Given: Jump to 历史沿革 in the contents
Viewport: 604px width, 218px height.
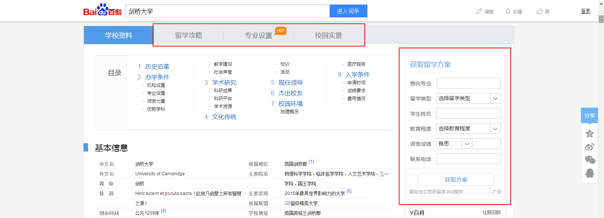Looking at the screenshot, I should [x=157, y=66].
